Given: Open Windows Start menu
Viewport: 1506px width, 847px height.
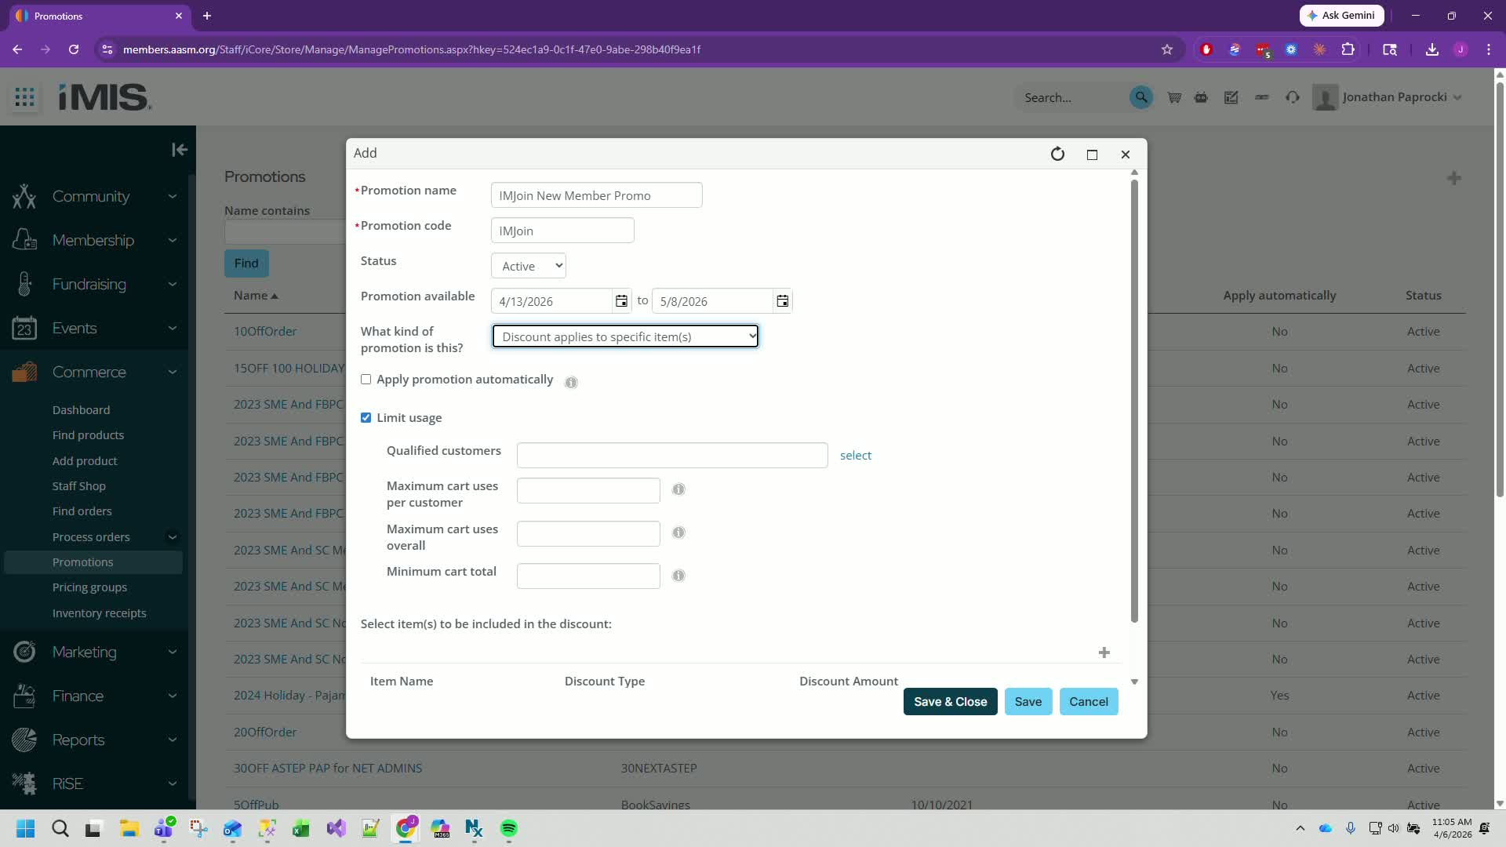Looking at the screenshot, I should [x=25, y=828].
